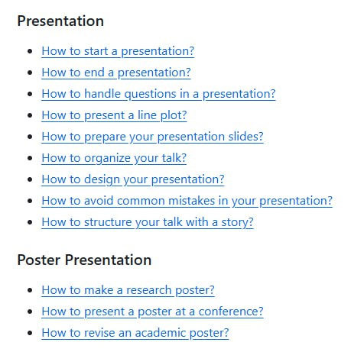Follow the link about handling questions in a presentation

[158, 94]
